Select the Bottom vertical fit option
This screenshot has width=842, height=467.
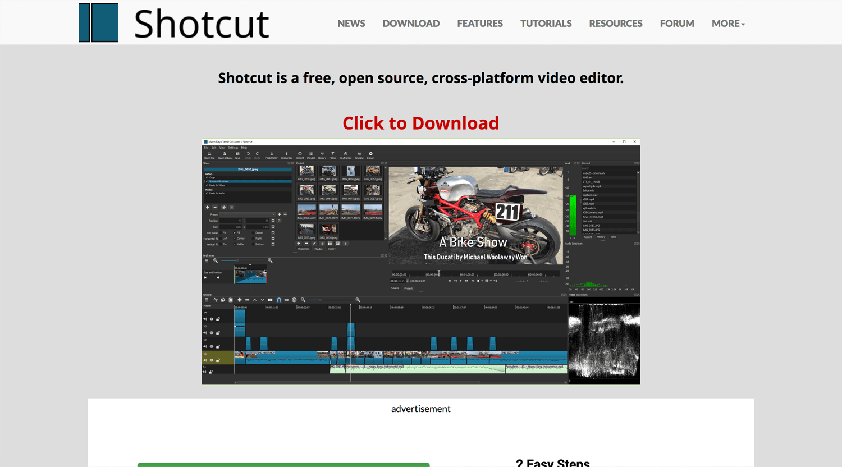253,244
